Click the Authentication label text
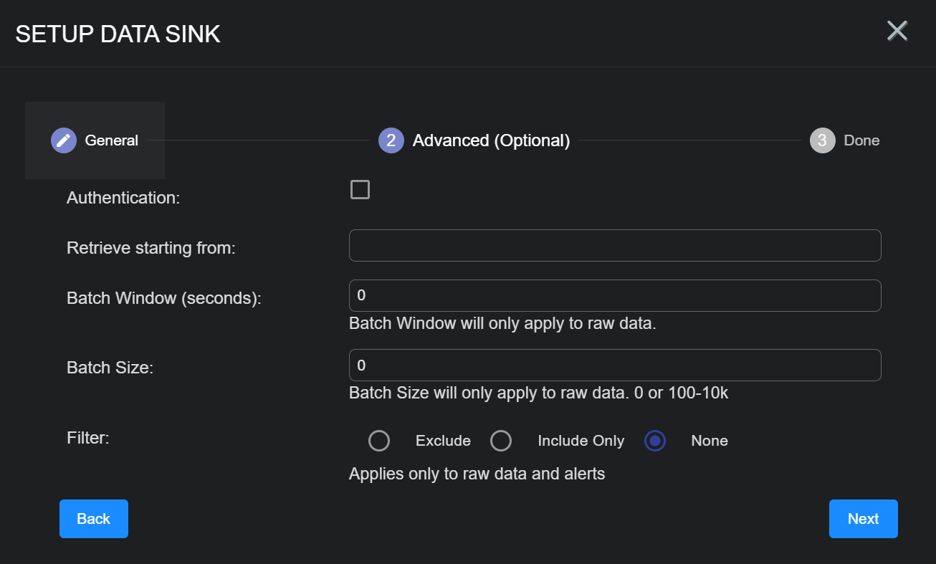The height and width of the screenshot is (564, 936). click(123, 198)
